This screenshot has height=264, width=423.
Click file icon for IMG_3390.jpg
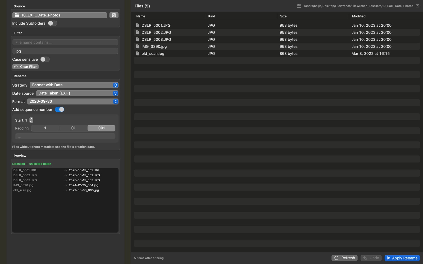[138, 46]
